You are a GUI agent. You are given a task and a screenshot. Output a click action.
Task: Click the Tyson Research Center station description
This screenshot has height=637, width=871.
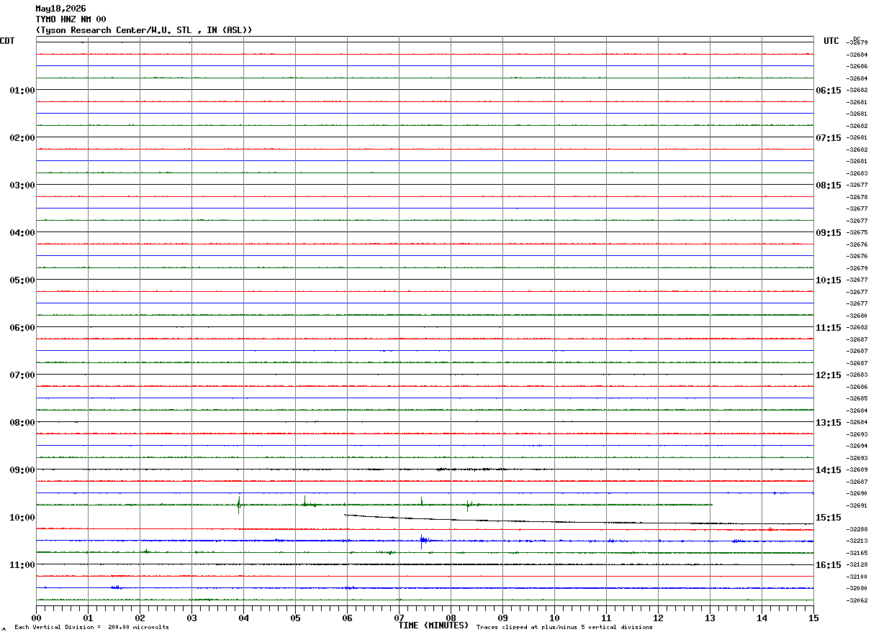144,30
